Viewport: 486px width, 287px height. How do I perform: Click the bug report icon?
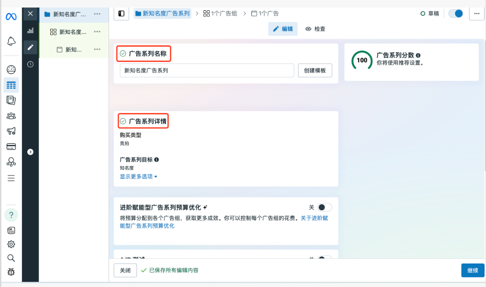click(x=11, y=271)
